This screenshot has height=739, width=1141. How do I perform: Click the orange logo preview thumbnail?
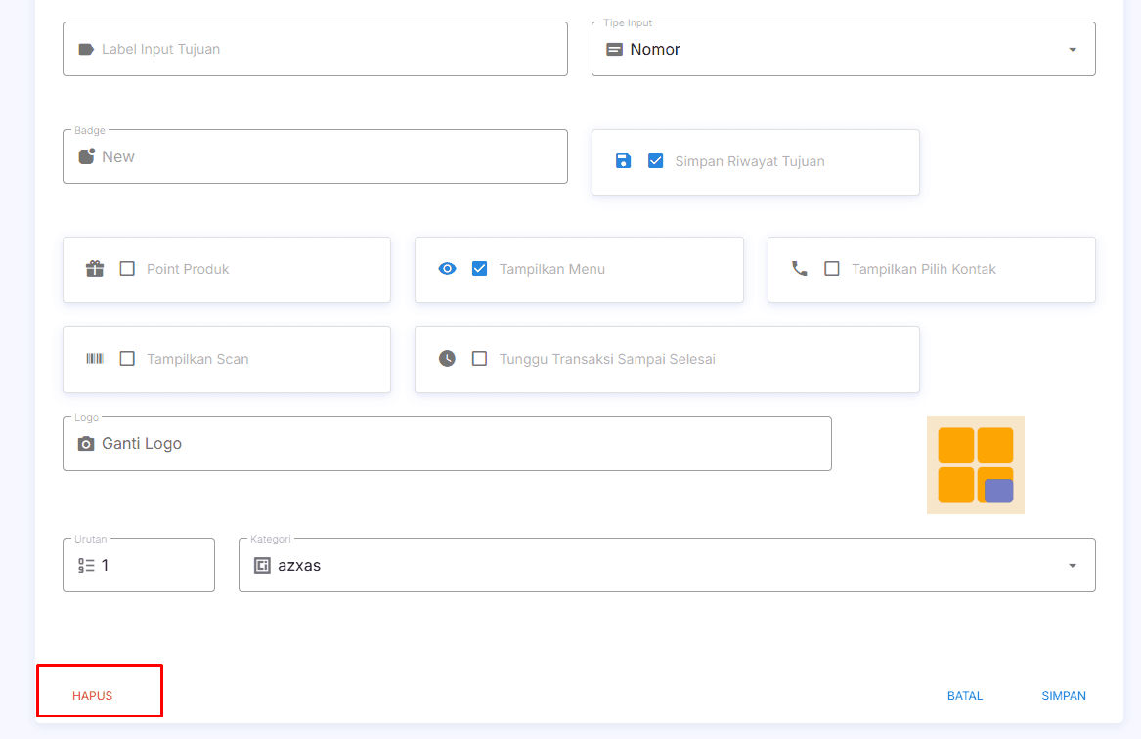(975, 465)
